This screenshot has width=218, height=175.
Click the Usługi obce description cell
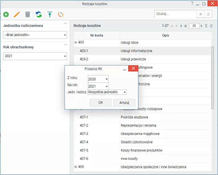(x=165, y=43)
